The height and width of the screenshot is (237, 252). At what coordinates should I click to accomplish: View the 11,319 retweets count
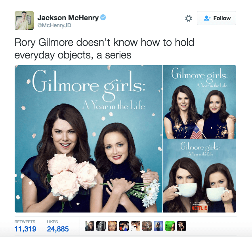coord(25,229)
